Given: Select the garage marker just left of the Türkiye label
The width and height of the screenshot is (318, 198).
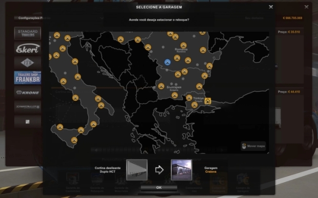Looking at the screenshot, I should [189, 98].
